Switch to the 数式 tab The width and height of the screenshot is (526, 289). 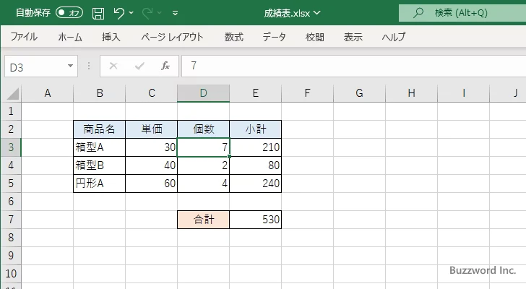click(234, 37)
